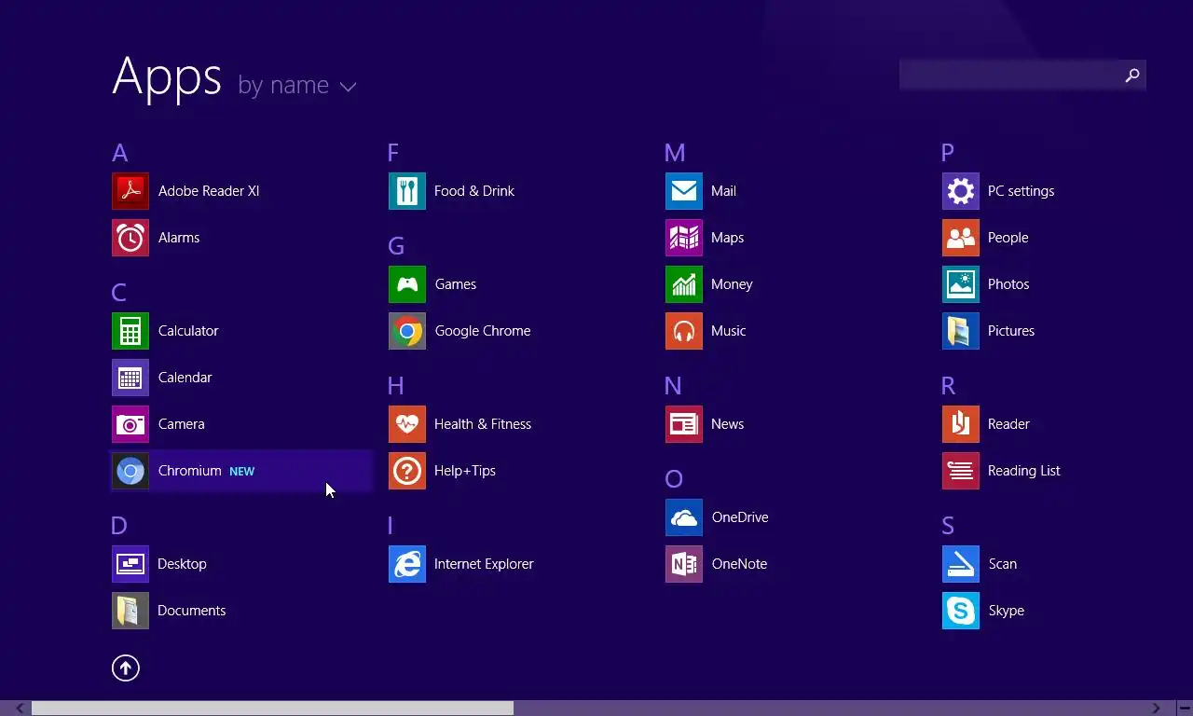1193x716 pixels.
Task: Open the Music headphones icon
Action: coord(684,331)
